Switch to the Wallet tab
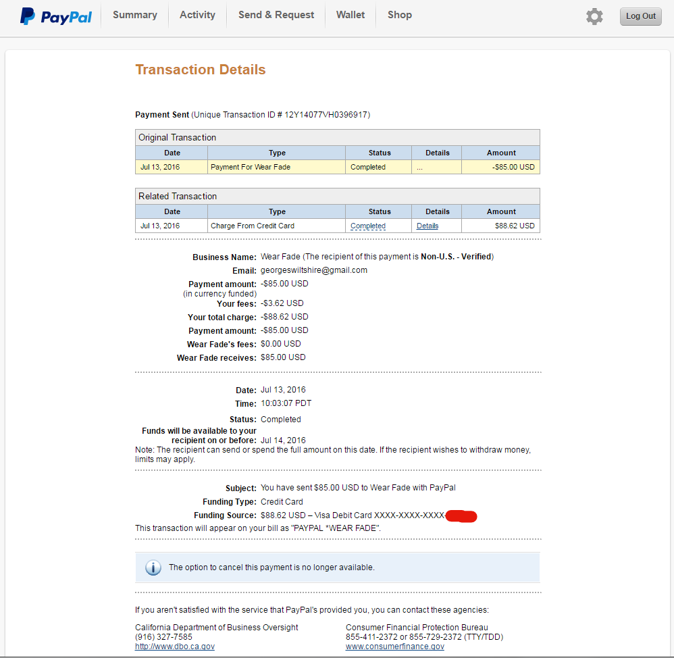This screenshot has height=658, width=674. [351, 15]
